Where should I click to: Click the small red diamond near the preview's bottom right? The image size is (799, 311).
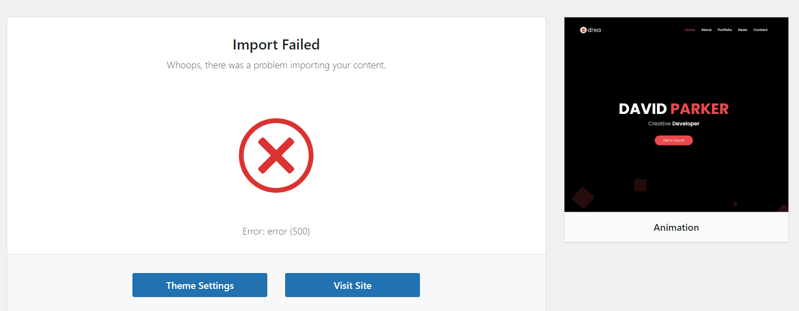[735, 204]
